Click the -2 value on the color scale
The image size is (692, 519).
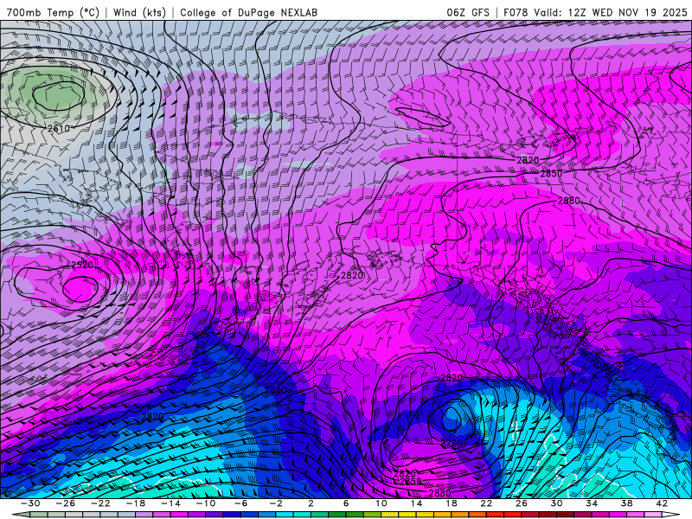point(276,503)
